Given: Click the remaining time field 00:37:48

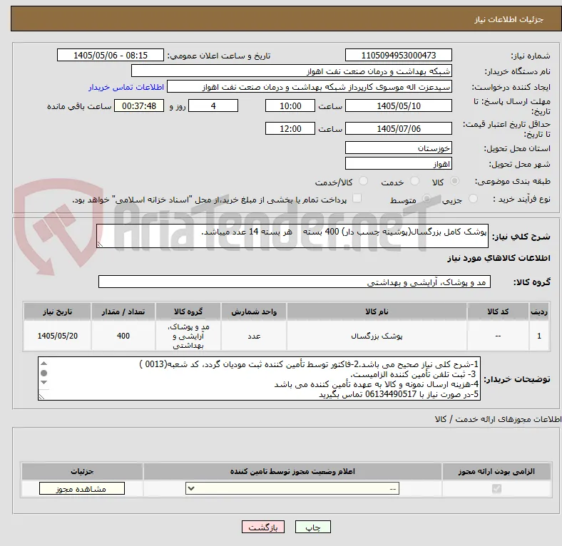Looking at the screenshot, I should 139,105.
